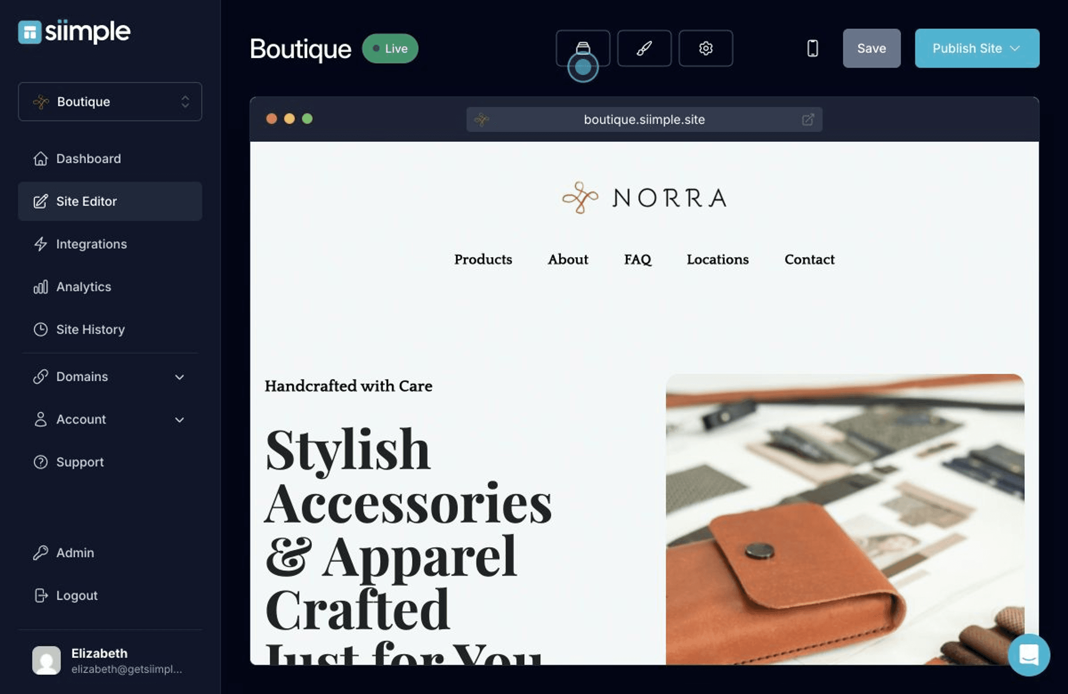Click Contact in preview nav
1068x694 pixels.
[x=809, y=259]
